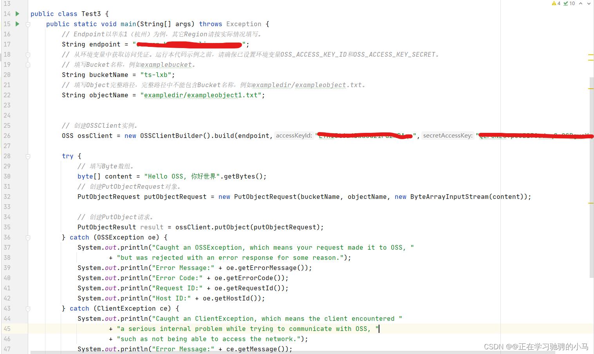Run the main method via its gutter arrow
The height and width of the screenshot is (354, 594).
pos(17,24)
